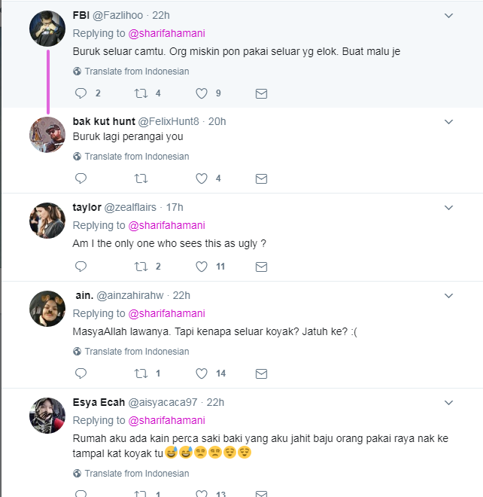Retweet taylor's 'ugly' tweet
Image resolution: width=483 pixels, height=497 pixels.
[x=141, y=267]
